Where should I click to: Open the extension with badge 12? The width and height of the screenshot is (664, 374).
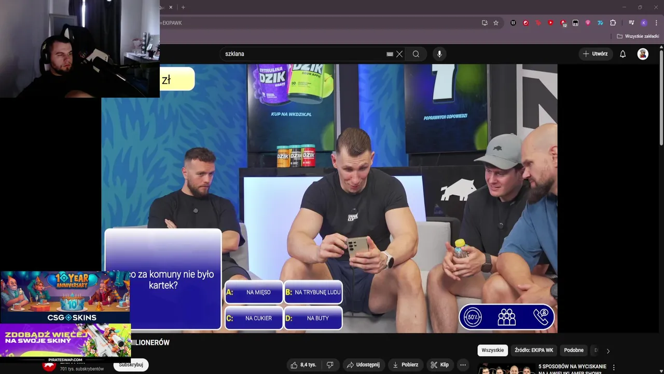click(563, 23)
